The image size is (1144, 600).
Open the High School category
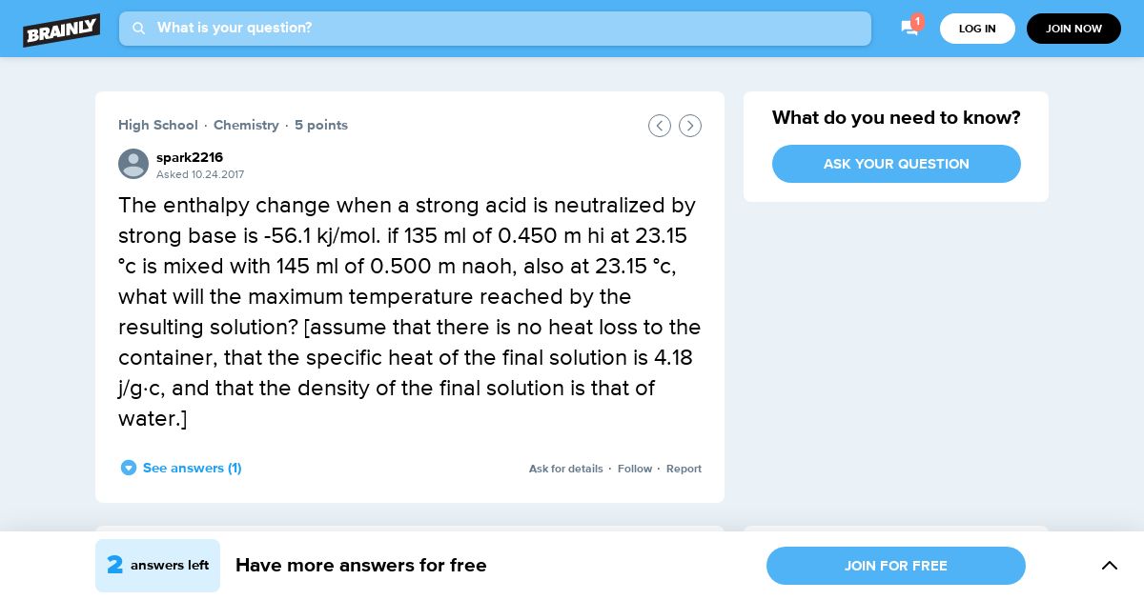(x=158, y=125)
